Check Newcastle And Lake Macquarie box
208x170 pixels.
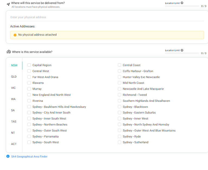point(119,89)
